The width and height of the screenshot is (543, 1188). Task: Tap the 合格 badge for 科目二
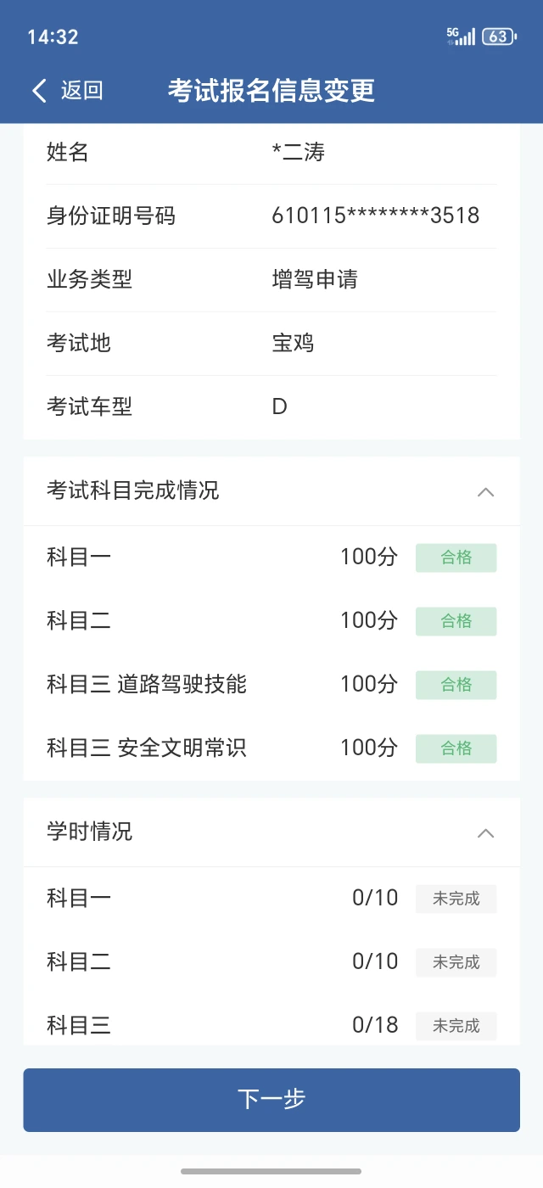pos(456,621)
